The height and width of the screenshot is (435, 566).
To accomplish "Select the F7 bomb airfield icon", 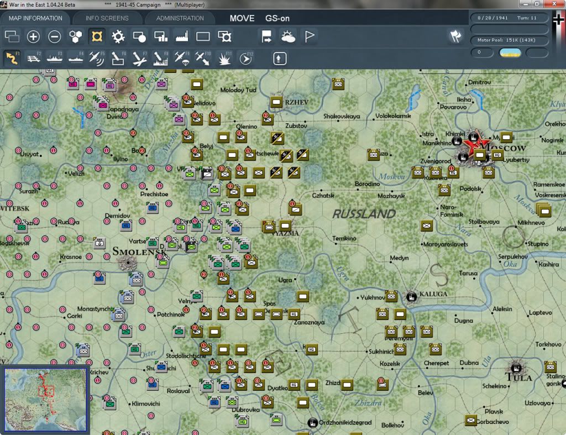I will (x=139, y=58).
